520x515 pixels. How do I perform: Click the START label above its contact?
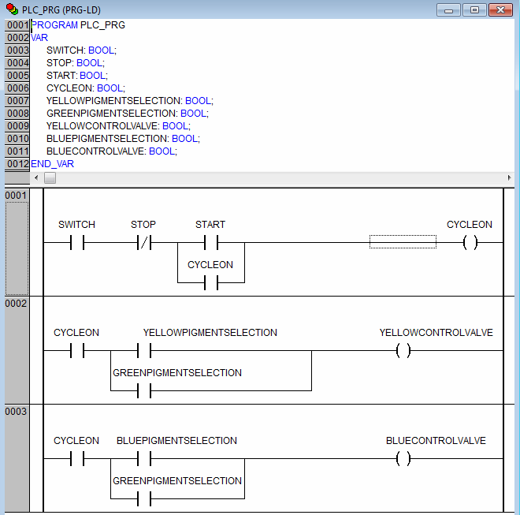coord(210,225)
